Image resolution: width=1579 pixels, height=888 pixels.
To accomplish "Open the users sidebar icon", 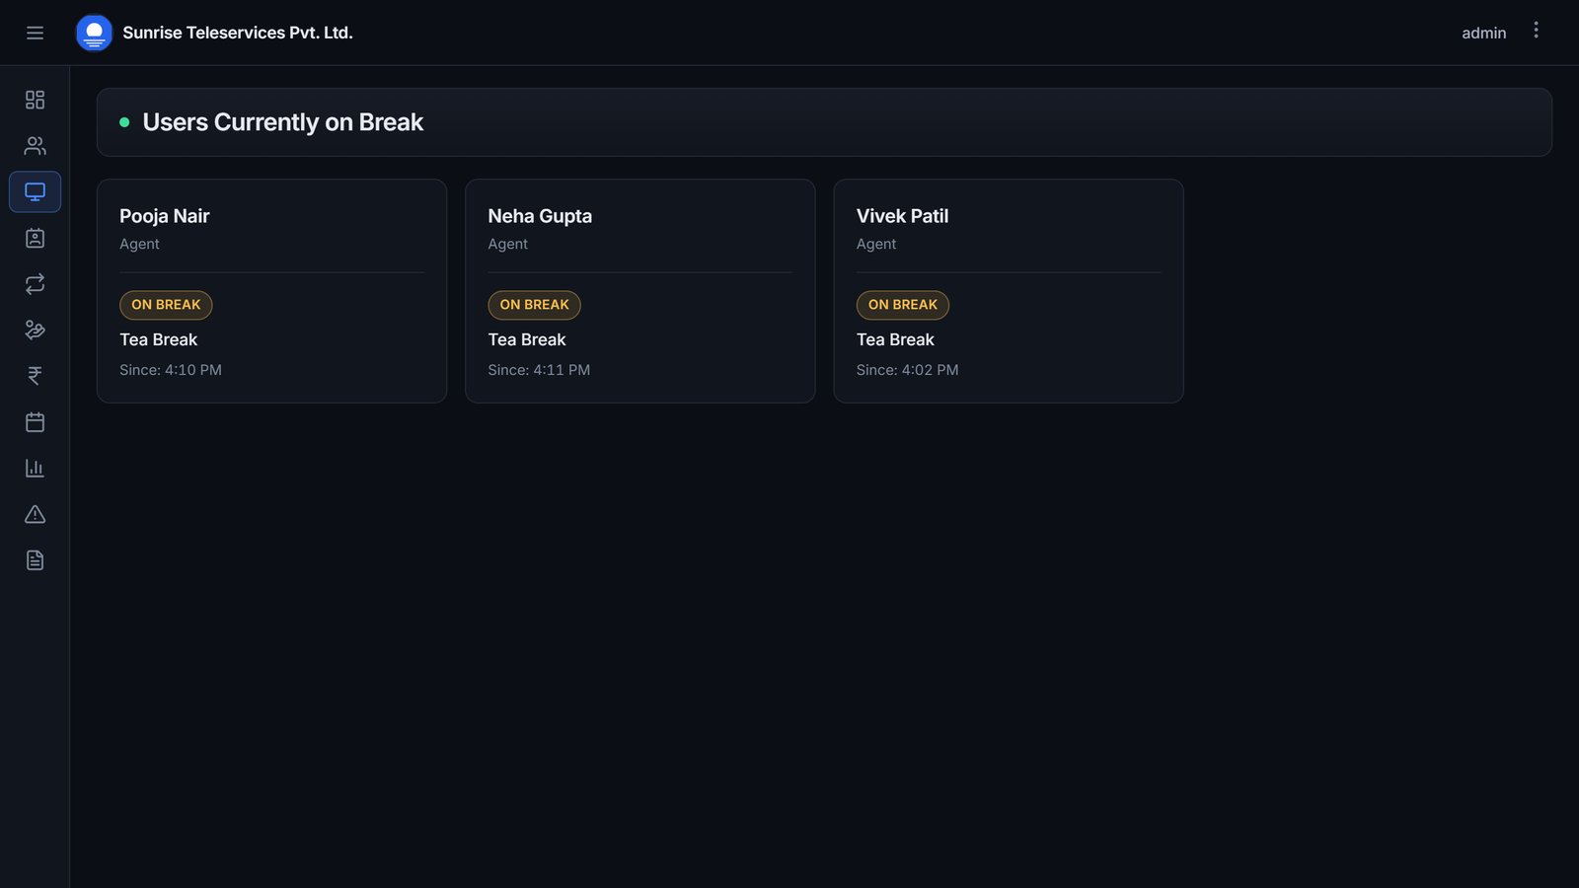I will [35, 146].
